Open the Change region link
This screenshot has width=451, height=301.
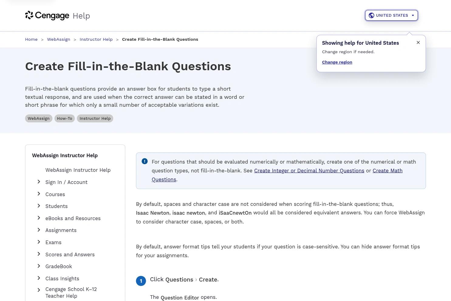337,62
